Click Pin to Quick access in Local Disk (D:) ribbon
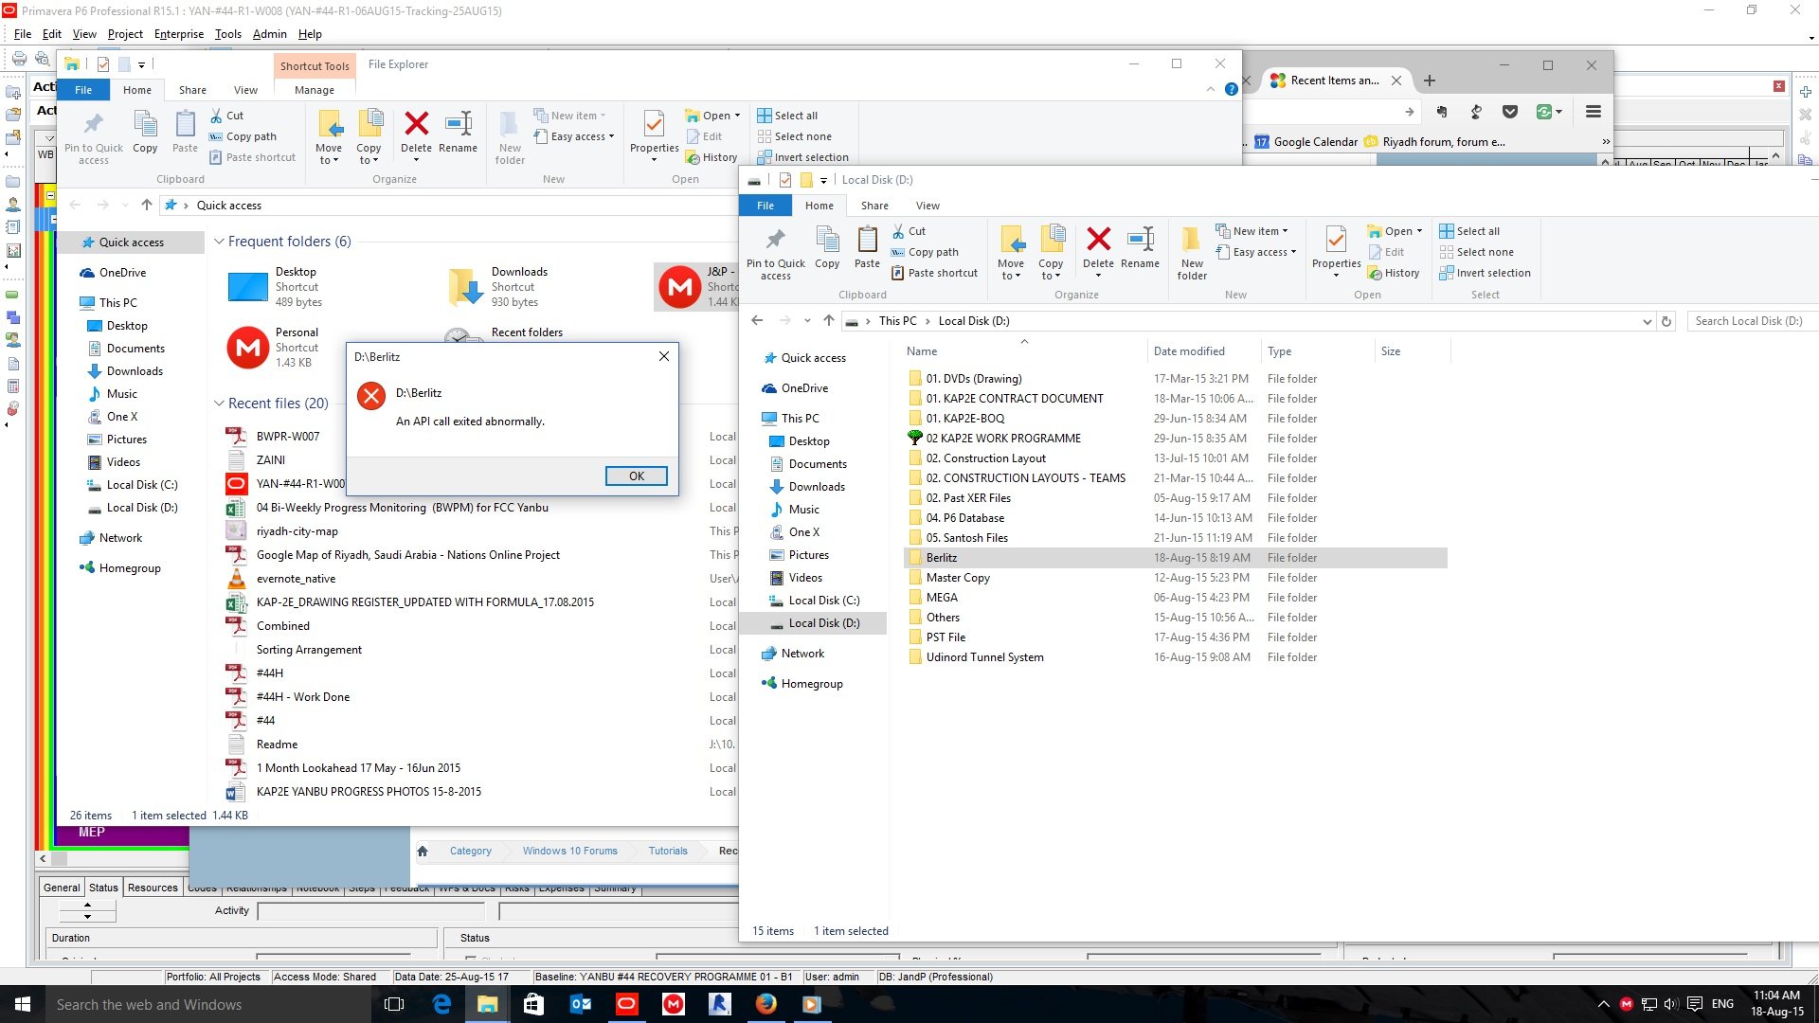The height and width of the screenshot is (1023, 1819). tap(775, 254)
